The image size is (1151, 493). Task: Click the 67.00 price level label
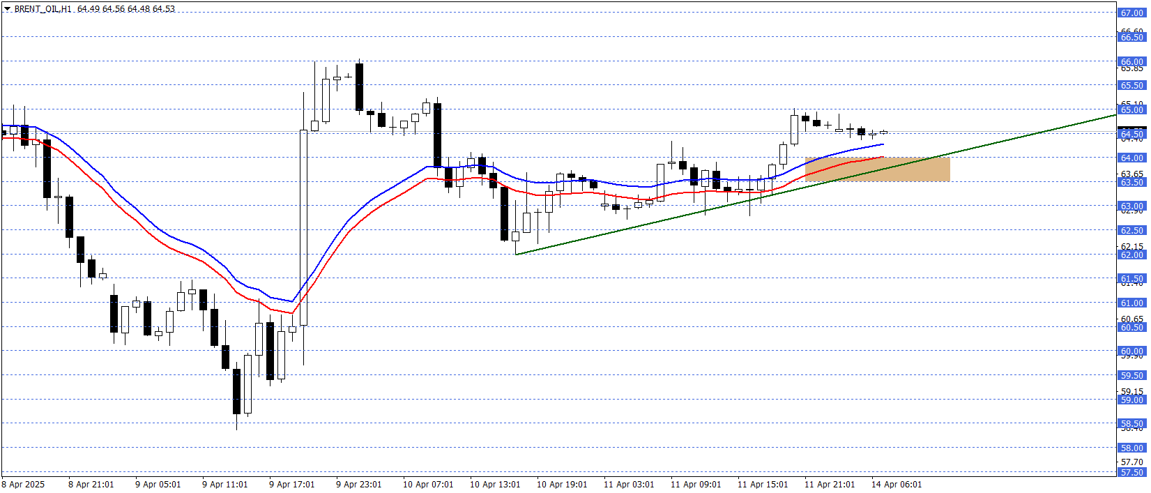tap(1131, 13)
